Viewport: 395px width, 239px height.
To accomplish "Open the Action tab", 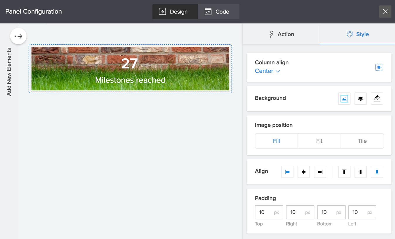I will 281,34.
